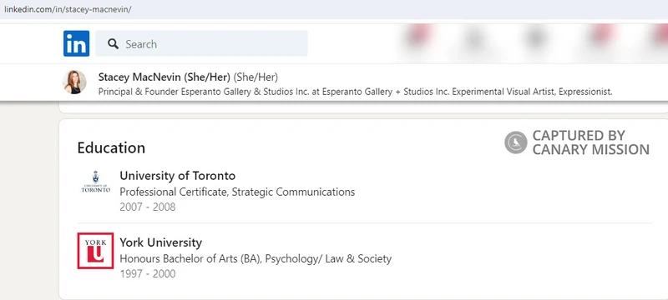668x300 pixels.
Task: Click the CAPTURED BY CANARY MISSION watermark text
Action: (x=591, y=142)
